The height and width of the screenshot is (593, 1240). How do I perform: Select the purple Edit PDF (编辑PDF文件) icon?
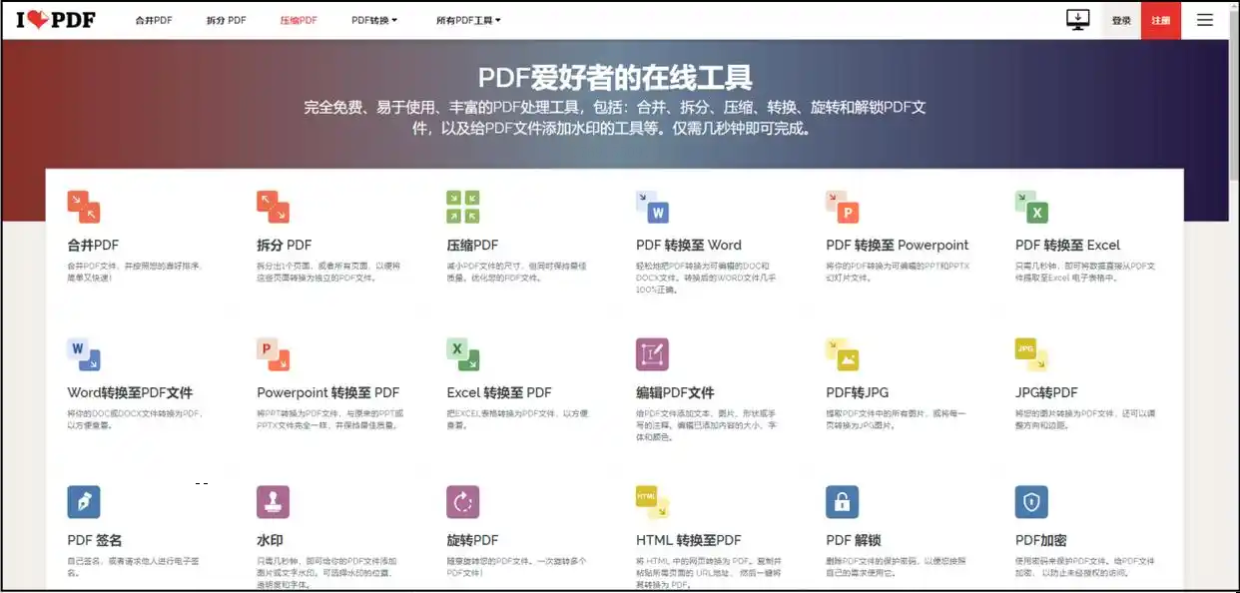652,354
